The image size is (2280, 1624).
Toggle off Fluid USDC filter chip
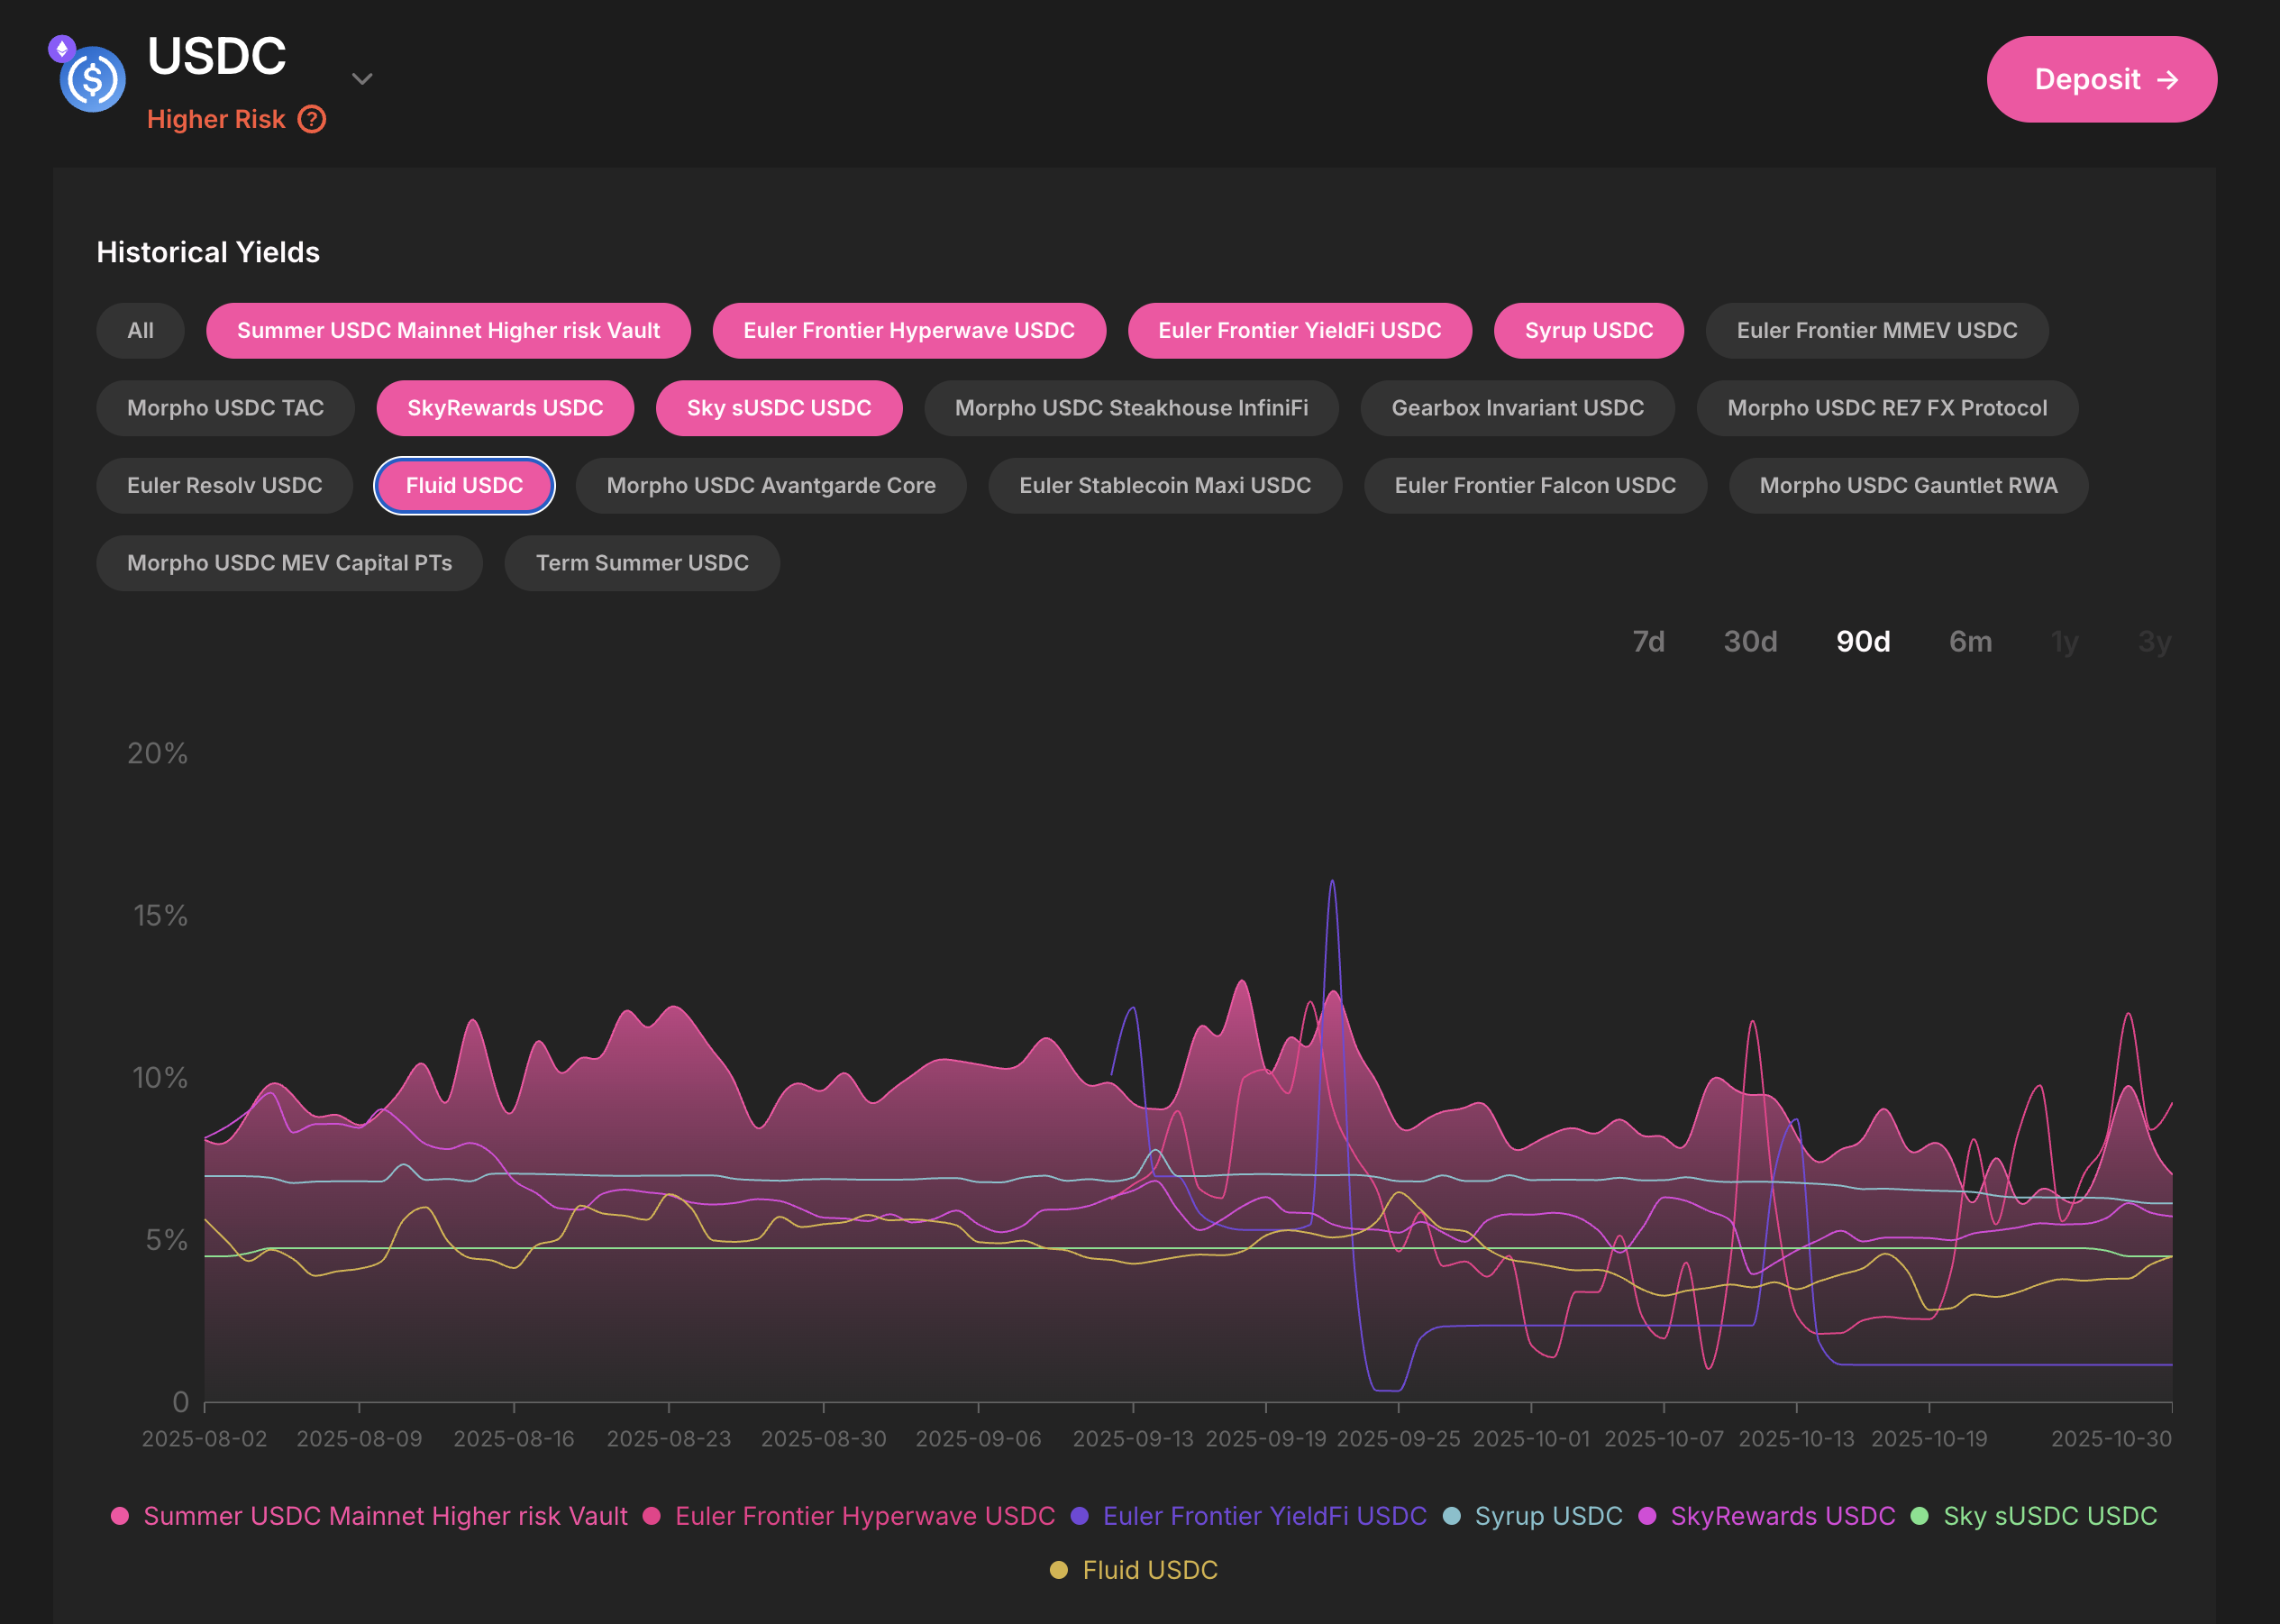click(464, 486)
